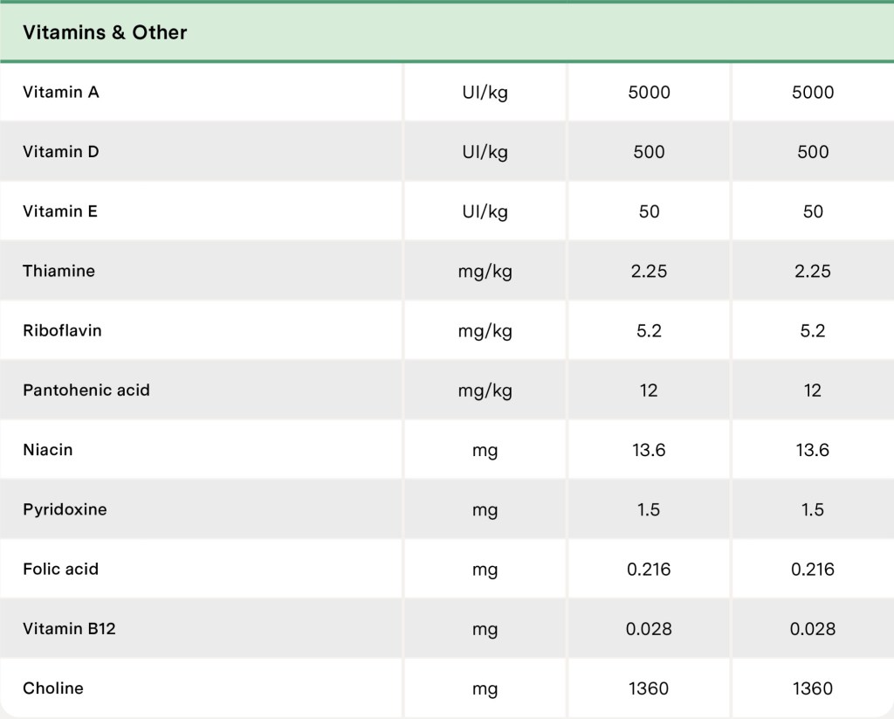
Task: Click the rightmost 2.25 Thiamine value
Action: [x=812, y=272]
